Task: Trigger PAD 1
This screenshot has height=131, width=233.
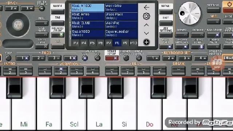Action: [x=23, y=58]
